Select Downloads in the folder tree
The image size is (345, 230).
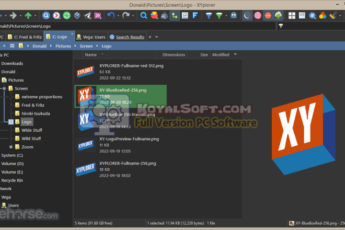[x=12, y=63]
